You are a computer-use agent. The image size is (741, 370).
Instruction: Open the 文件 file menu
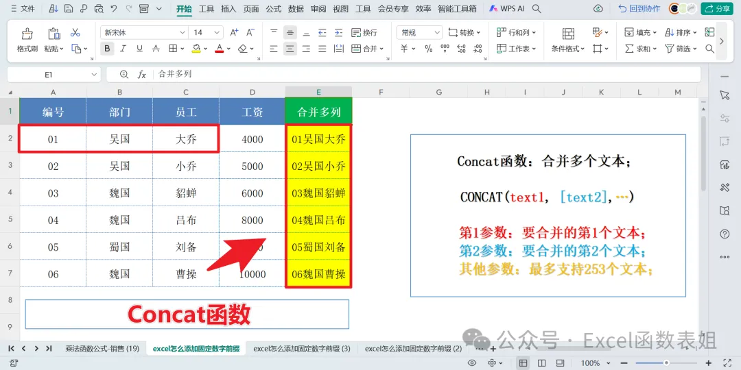[x=22, y=8]
